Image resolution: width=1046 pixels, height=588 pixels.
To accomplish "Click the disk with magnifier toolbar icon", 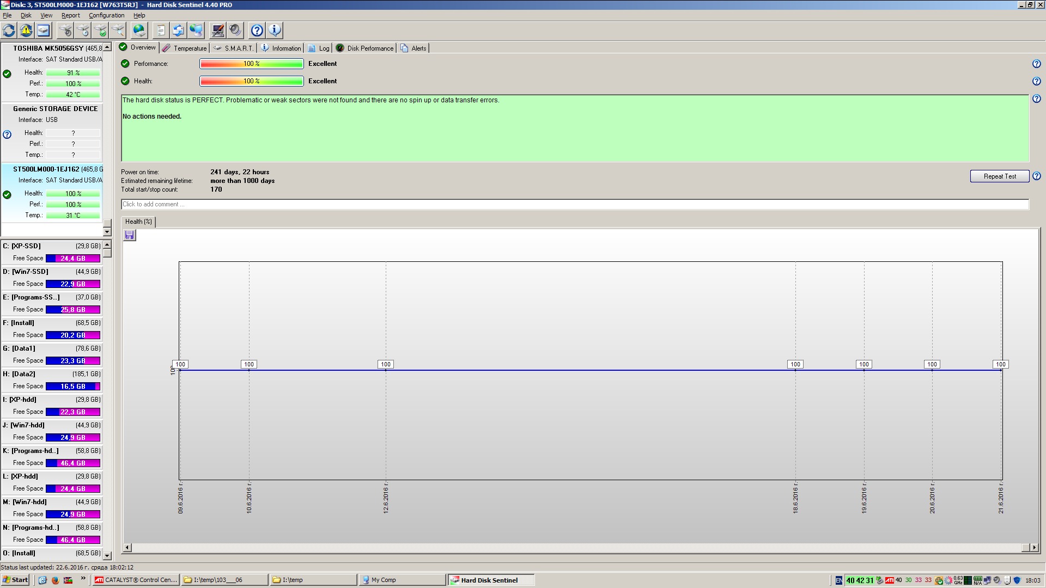I will 118,30.
